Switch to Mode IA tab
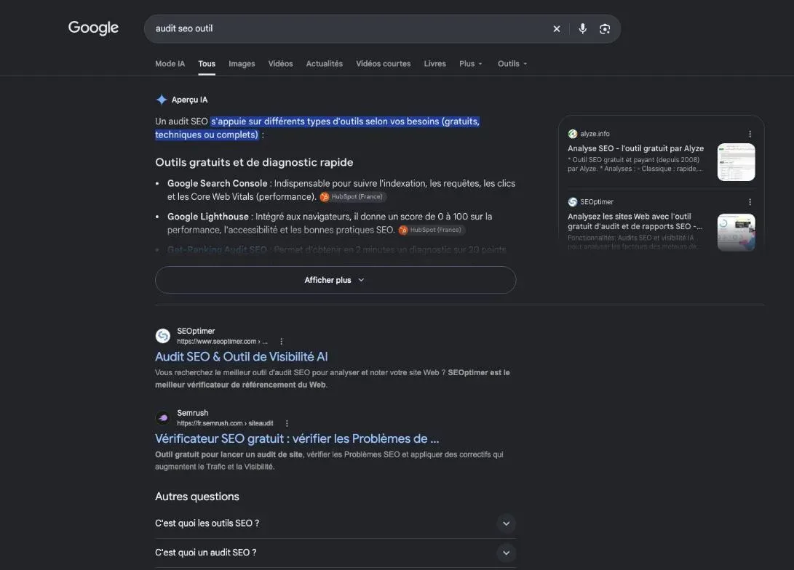 pos(170,64)
